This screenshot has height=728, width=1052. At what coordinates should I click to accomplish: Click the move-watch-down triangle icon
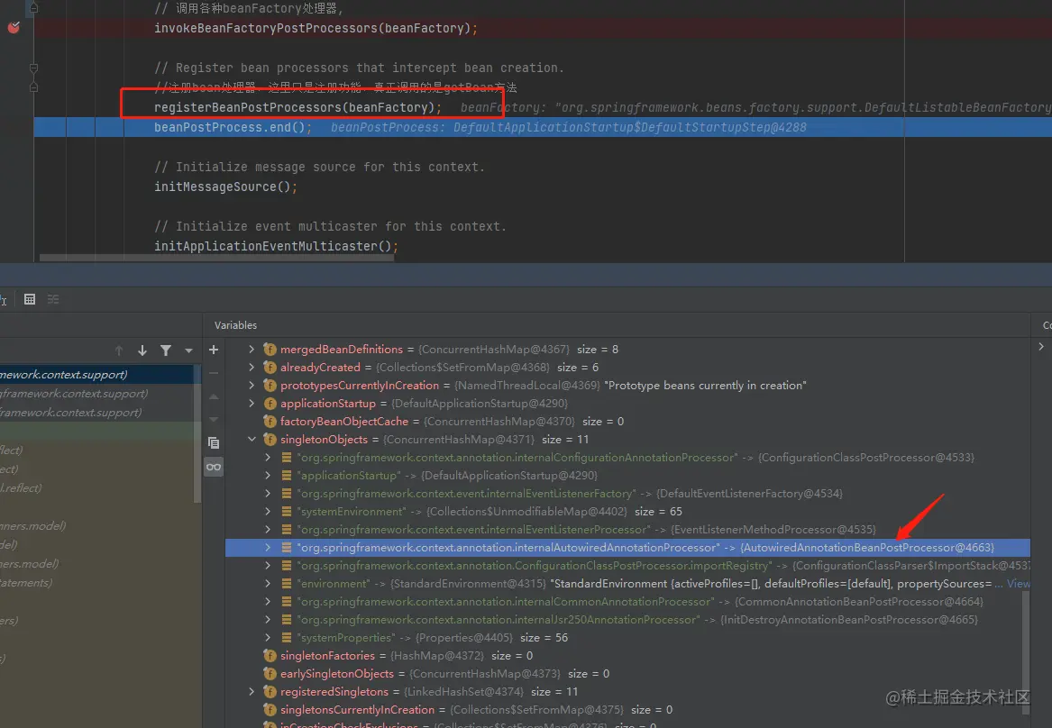pos(214,419)
